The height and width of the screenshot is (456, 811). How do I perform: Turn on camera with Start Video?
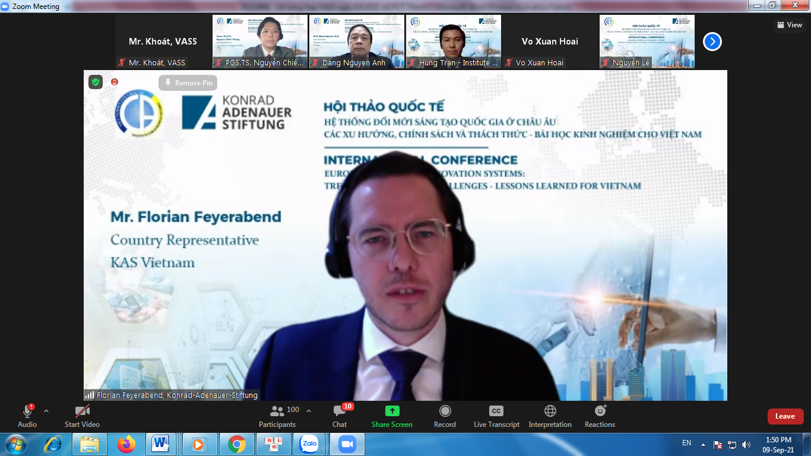pyautogui.click(x=82, y=416)
